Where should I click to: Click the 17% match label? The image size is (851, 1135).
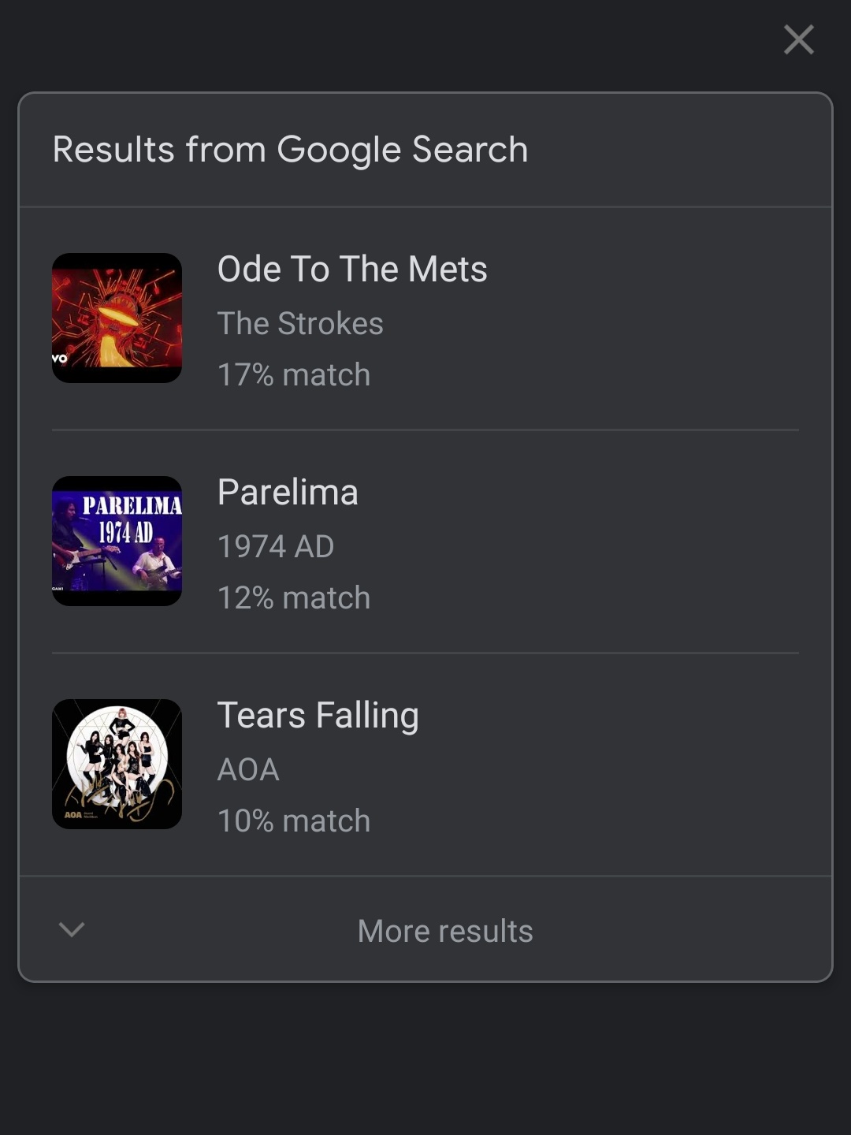(x=294, y=375)
